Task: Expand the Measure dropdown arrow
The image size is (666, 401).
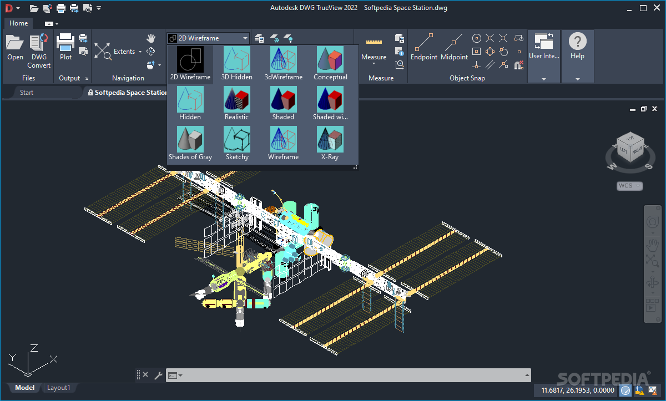Action: pyautogui.click(x=374, y=64)
